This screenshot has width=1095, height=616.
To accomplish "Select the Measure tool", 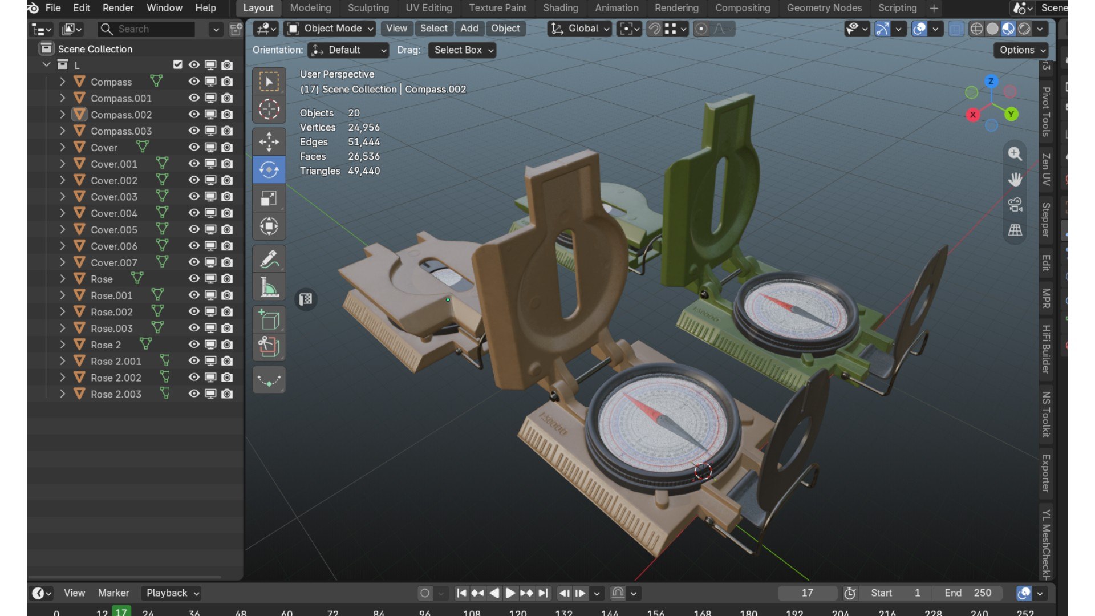I will tap(269, 287).
